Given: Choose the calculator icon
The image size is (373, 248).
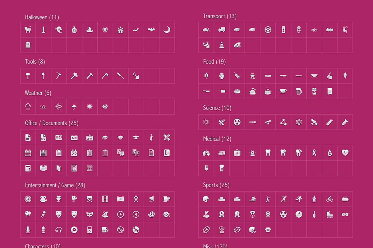Looking at the screenshot, I should click(28, 168).
